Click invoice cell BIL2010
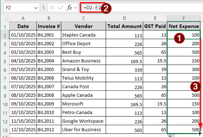This screenshot has width=203, height=137. 49,112
